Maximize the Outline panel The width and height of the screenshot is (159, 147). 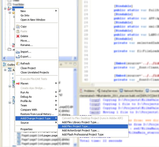pos(75,64)
